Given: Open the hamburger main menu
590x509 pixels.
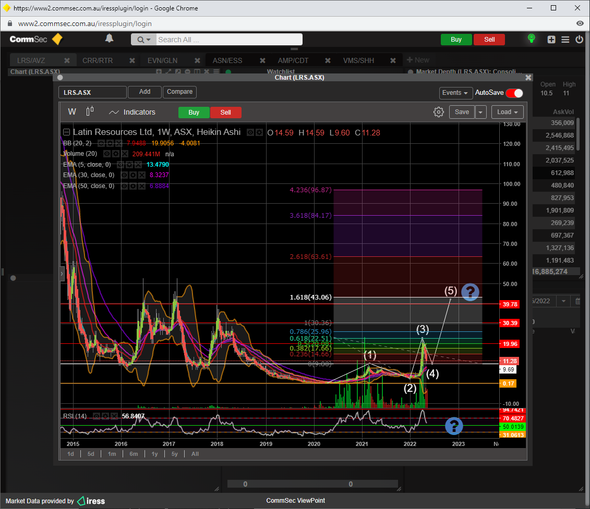Looking at the screenshot, I should [565, 40].
